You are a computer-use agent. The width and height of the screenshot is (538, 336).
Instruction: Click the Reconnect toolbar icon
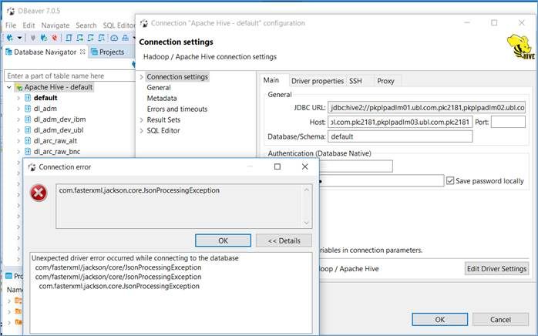tap(44, 38)
